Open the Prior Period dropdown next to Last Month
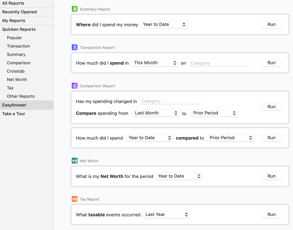The height and width of the screenshot is (230, 293). [x=214, y=113]
